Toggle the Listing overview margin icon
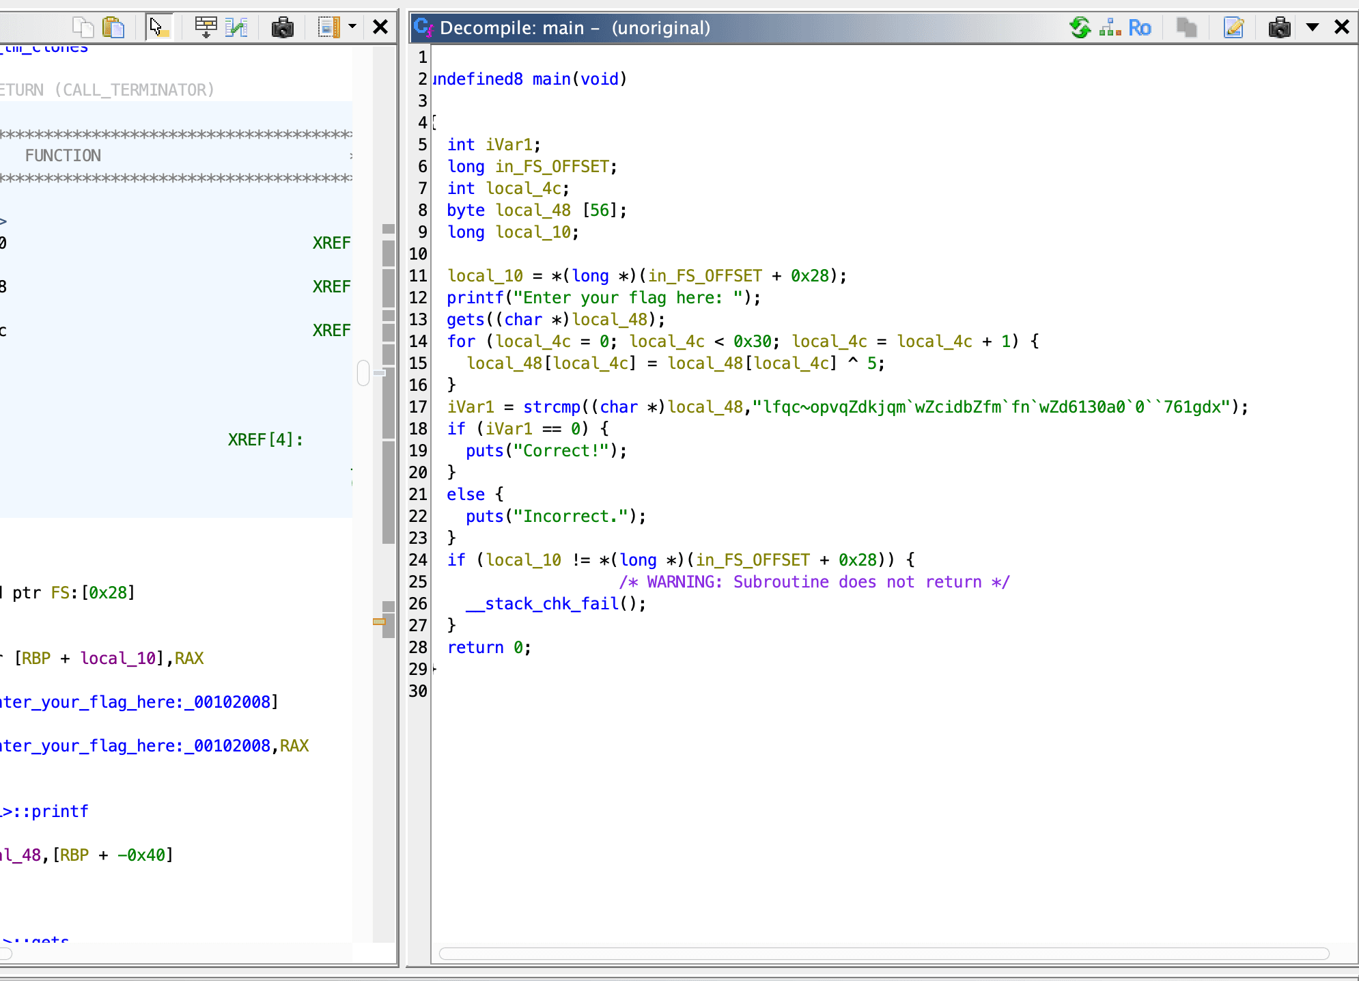1359x981 pixels. [328, 27]
